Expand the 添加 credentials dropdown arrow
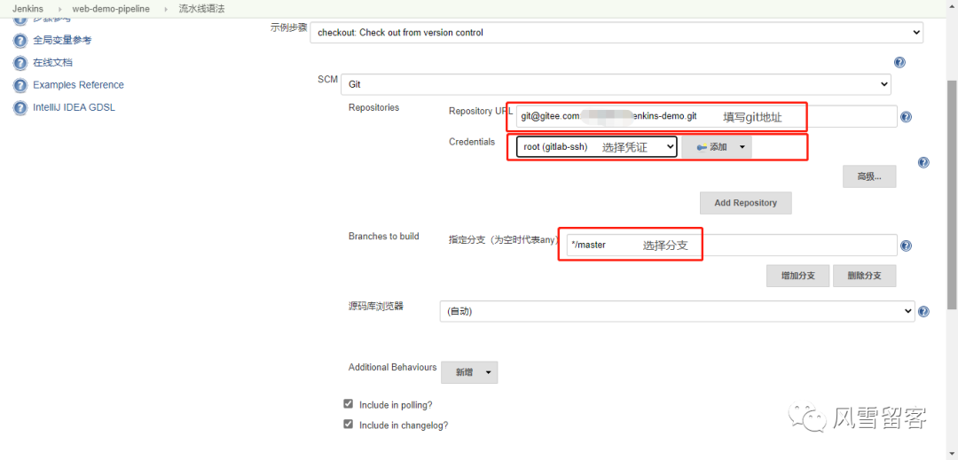 pos(742,147)
